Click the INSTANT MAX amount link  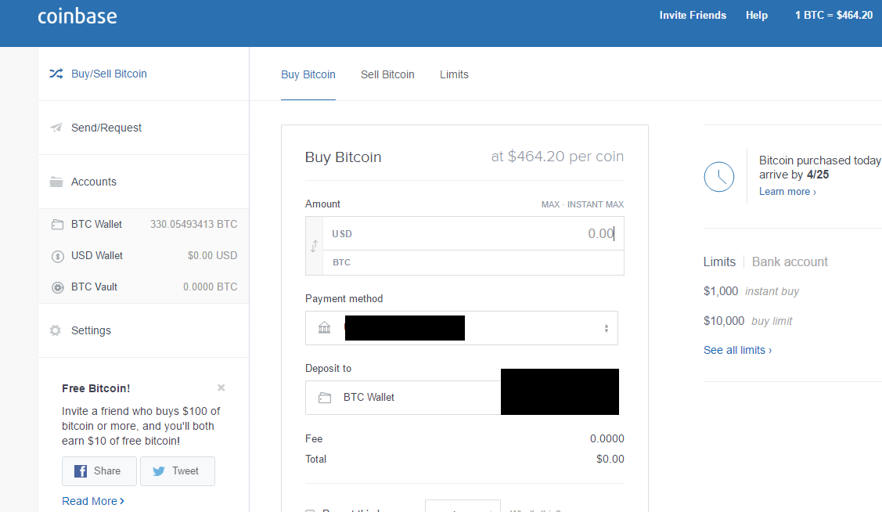pos(595,204)
